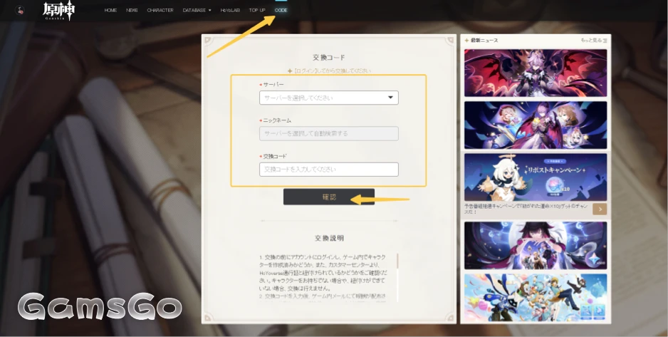668x337 pixels.
Task: Expand the DATABASE menu
Action: tap(197, 11)
